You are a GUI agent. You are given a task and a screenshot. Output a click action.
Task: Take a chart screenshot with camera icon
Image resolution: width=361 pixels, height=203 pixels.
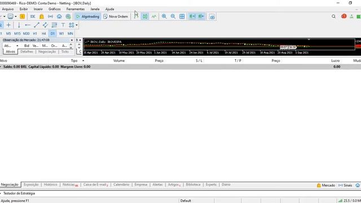(212, 16)
